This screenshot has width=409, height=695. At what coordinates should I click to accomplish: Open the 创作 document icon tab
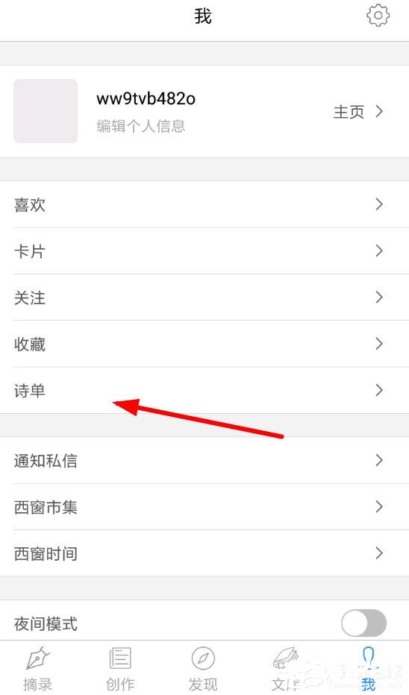pyautogui.click(x=119, y=658)
